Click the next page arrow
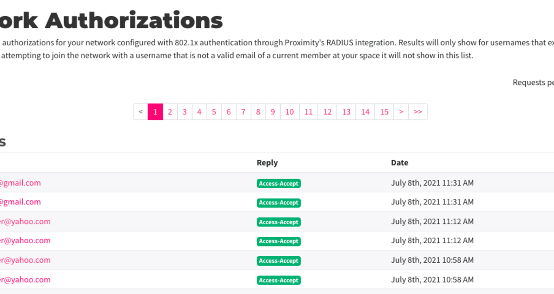This screenshot has width=554, height=294. pos(401,112)
